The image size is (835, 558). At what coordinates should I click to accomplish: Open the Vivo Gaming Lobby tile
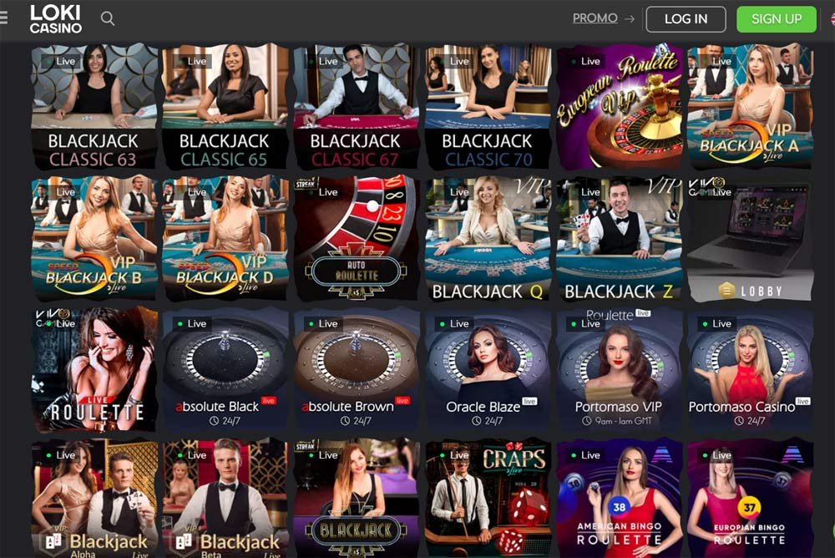tap(751, 238)
